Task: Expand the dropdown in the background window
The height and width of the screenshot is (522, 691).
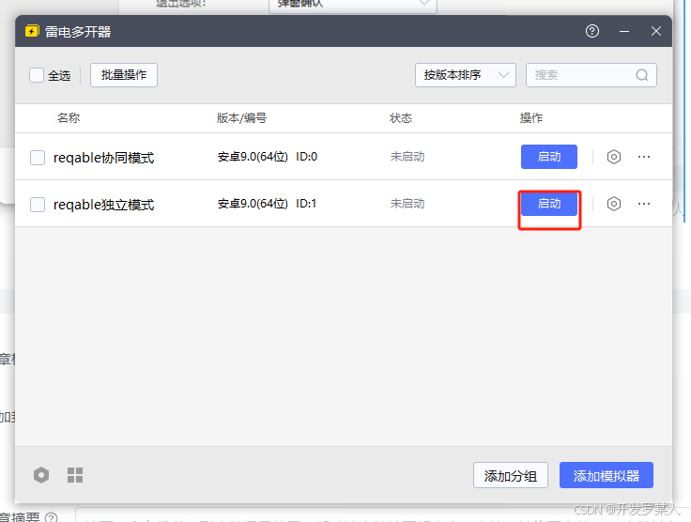Action: pos(353,5)
